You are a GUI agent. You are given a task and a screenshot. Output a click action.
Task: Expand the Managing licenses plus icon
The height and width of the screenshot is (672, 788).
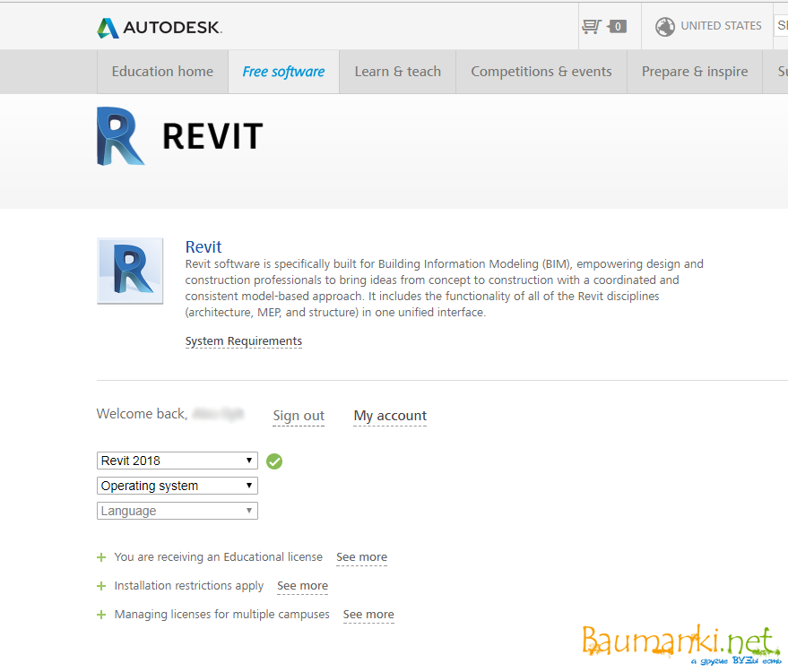101,615
